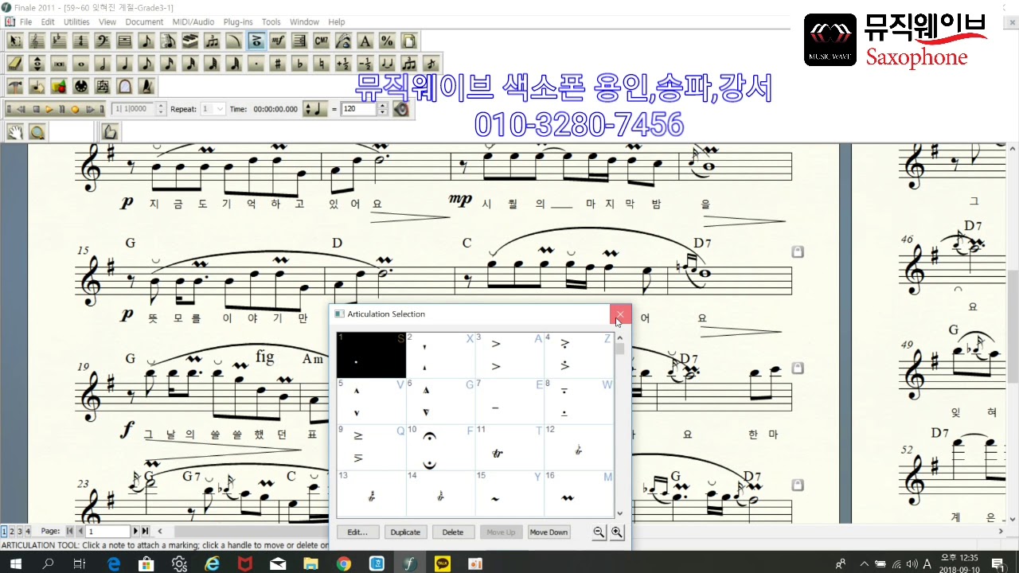The width and height of the screenshot is (1019, 573).
Task: Click the Delete button
Action: (x=453, y=532)
